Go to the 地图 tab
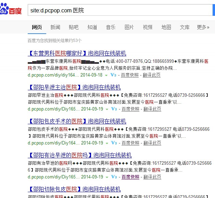The height and width of the screenshot is (198, 215). pyautogui.click(x=166, y=27)
